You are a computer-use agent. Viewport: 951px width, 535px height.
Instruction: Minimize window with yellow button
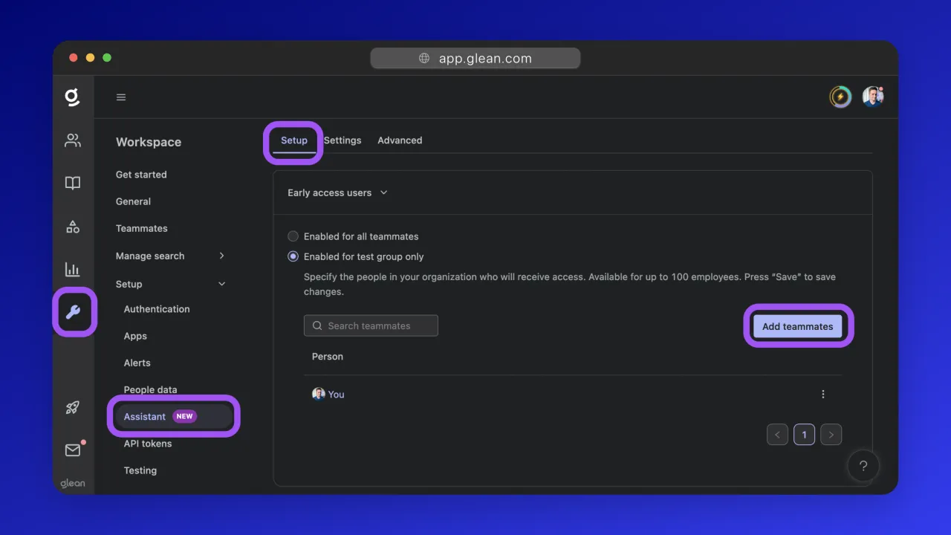click(90, 58)
